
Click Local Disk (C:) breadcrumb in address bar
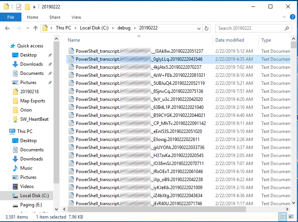pyautogui.click(x=94, y=28)
